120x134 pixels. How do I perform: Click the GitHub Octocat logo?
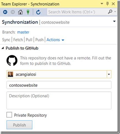pos(12,60)
